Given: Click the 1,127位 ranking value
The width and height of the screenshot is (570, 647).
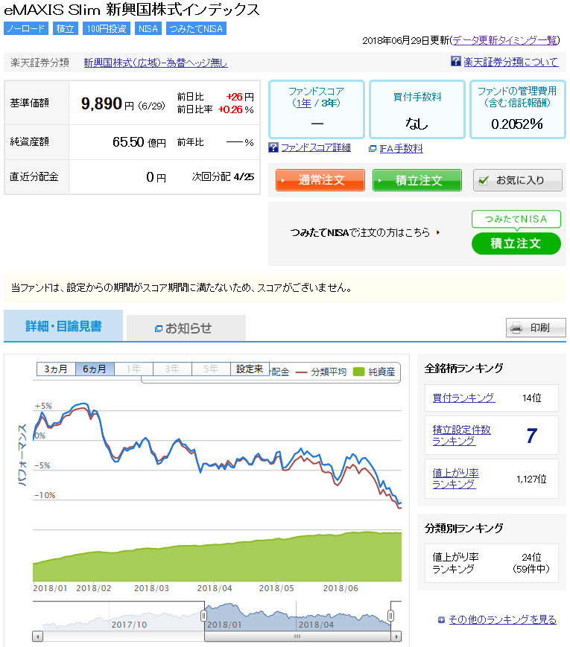Looking at the screenshot, I should pos(531,479).
